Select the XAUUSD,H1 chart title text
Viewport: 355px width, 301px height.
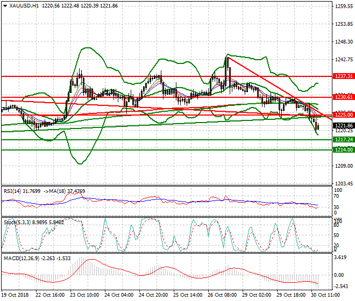[24, 6]
